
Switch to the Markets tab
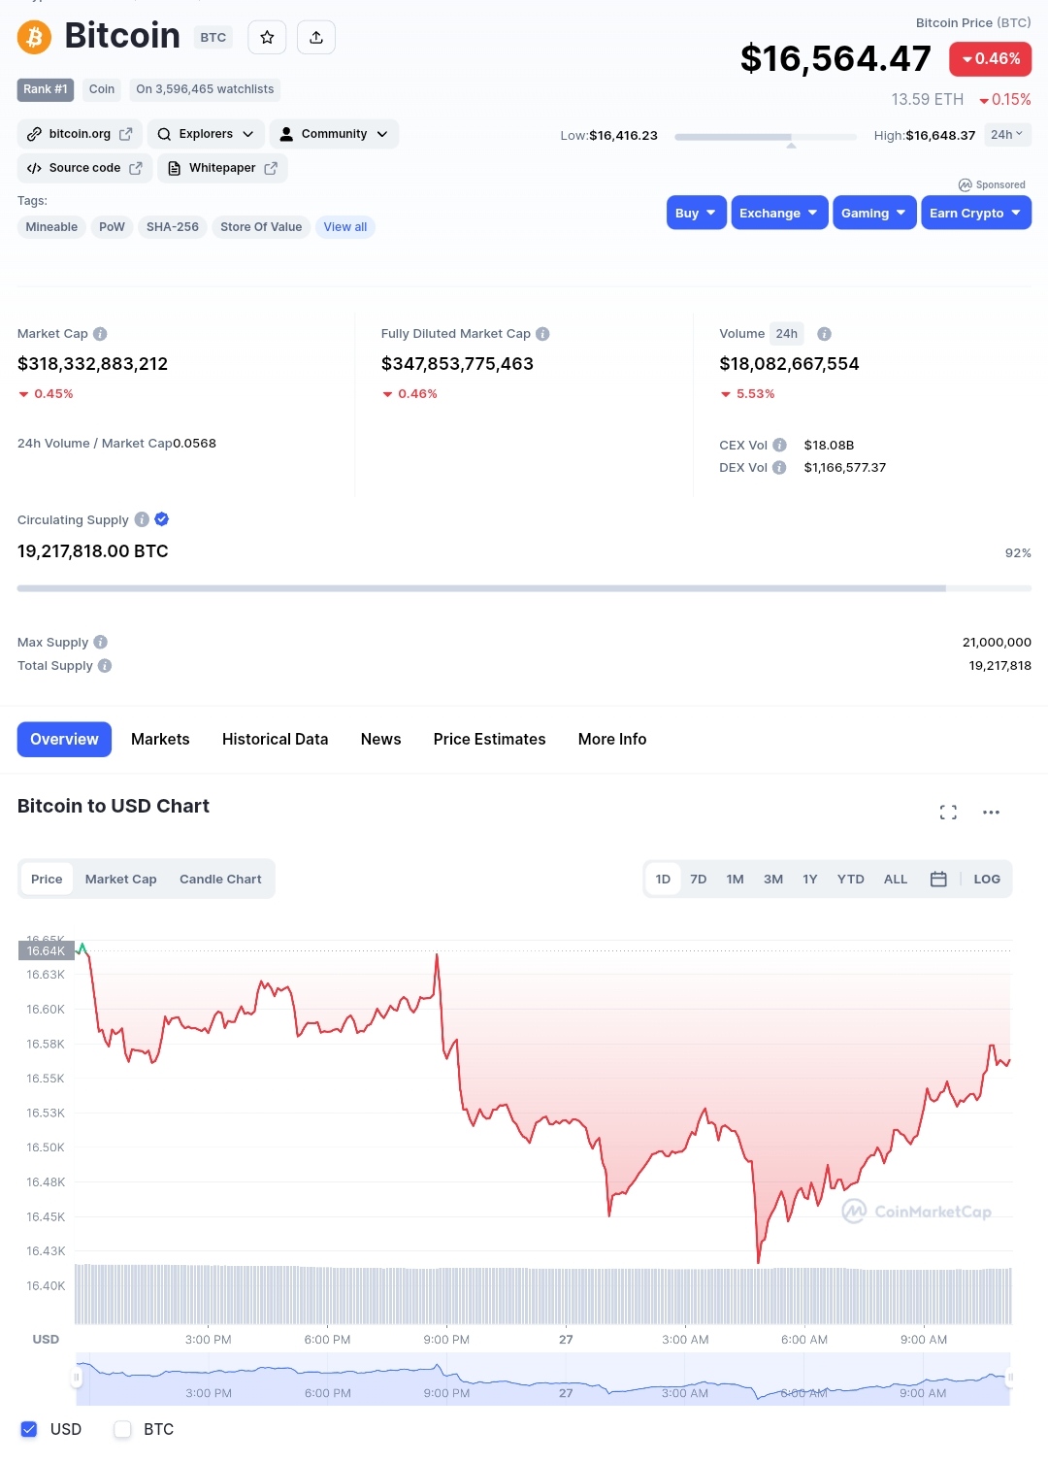click(160, 740)
